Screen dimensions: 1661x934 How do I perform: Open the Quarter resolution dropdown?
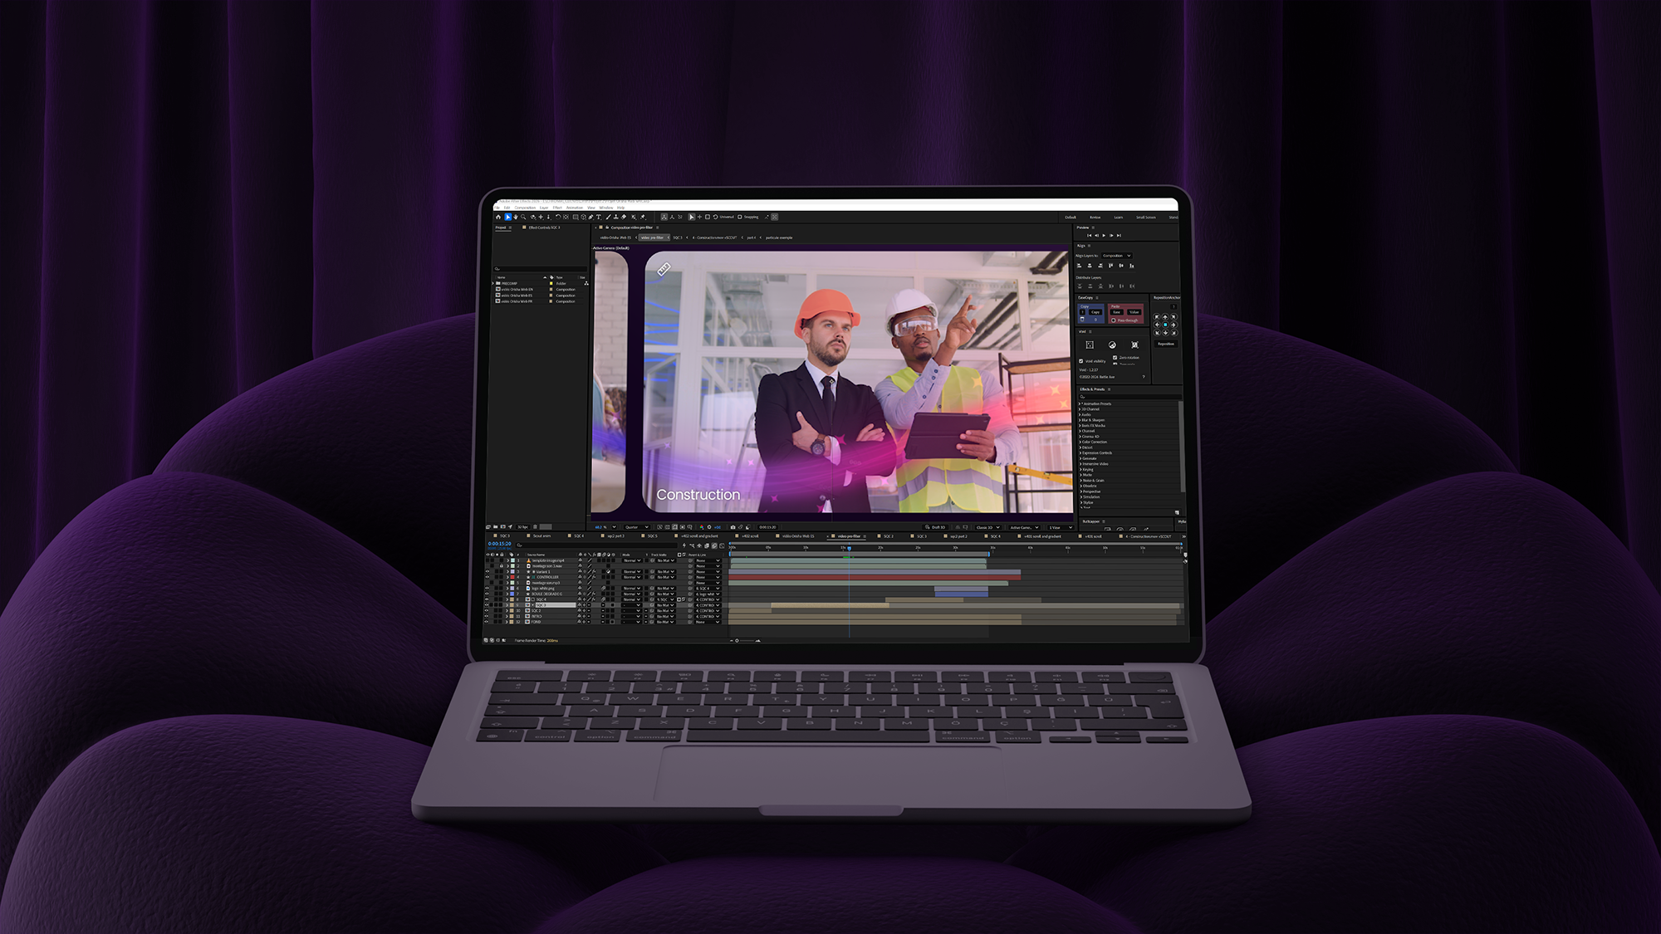click(636, 527)
